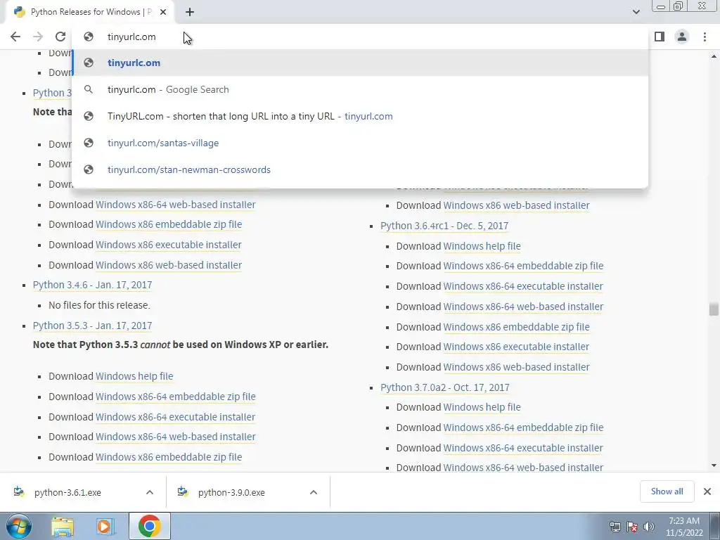Open the Python 3.6.4rc1 - Dec. 5, 2017 link

point(444,226)
